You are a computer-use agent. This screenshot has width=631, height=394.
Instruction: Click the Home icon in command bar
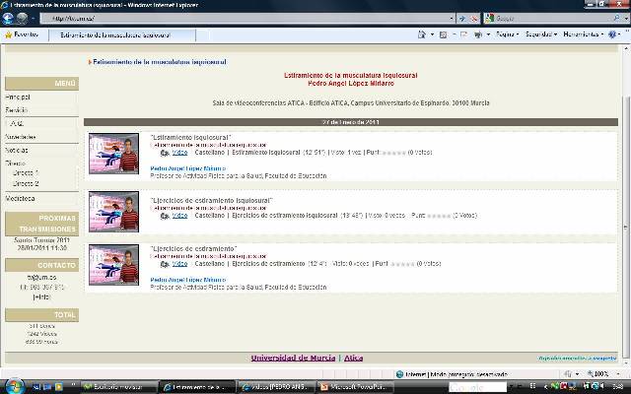422,33
